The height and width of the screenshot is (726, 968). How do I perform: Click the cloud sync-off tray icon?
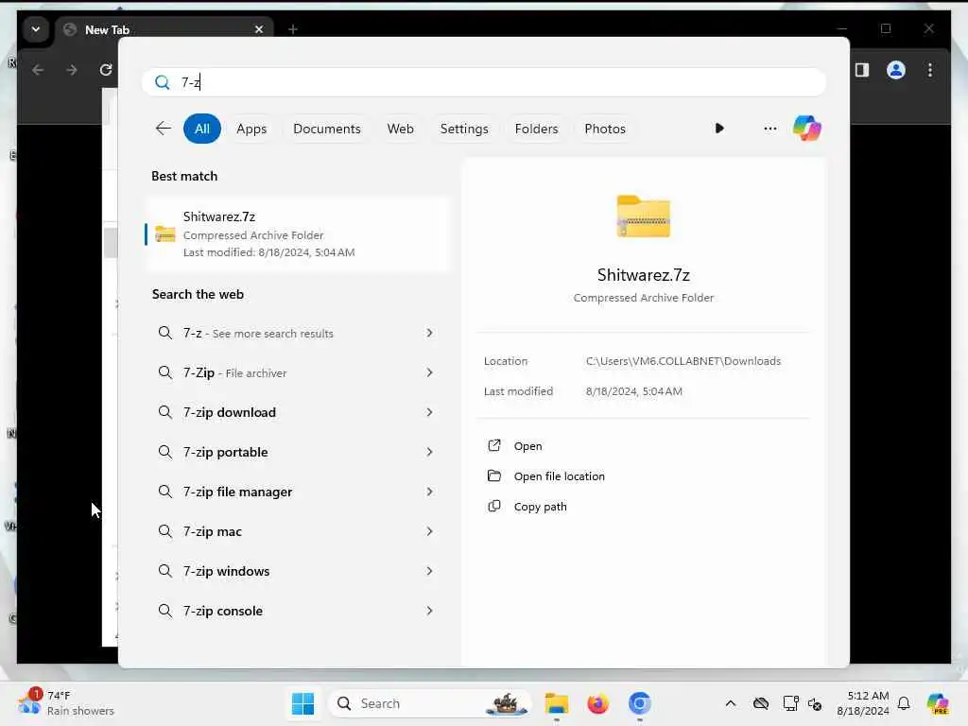(761, 703)
